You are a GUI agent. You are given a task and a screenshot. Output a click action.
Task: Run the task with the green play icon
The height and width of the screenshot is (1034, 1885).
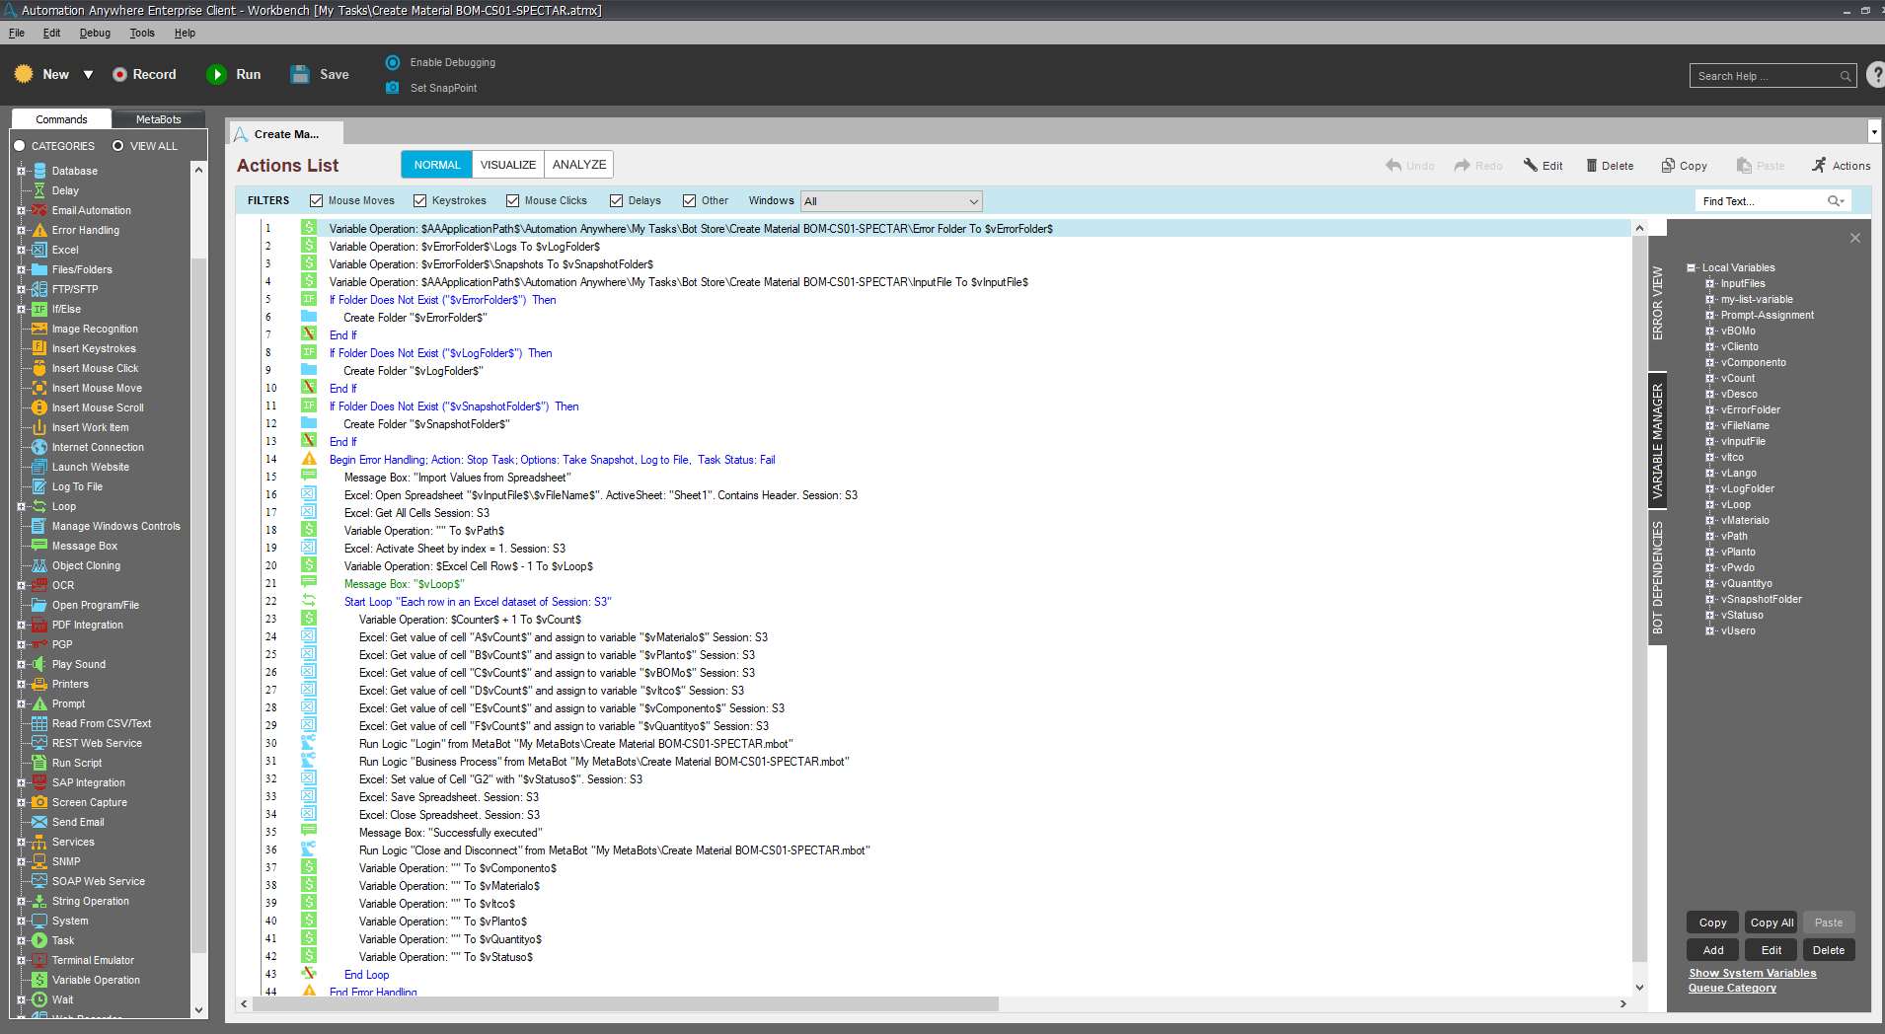pos(216,75)
